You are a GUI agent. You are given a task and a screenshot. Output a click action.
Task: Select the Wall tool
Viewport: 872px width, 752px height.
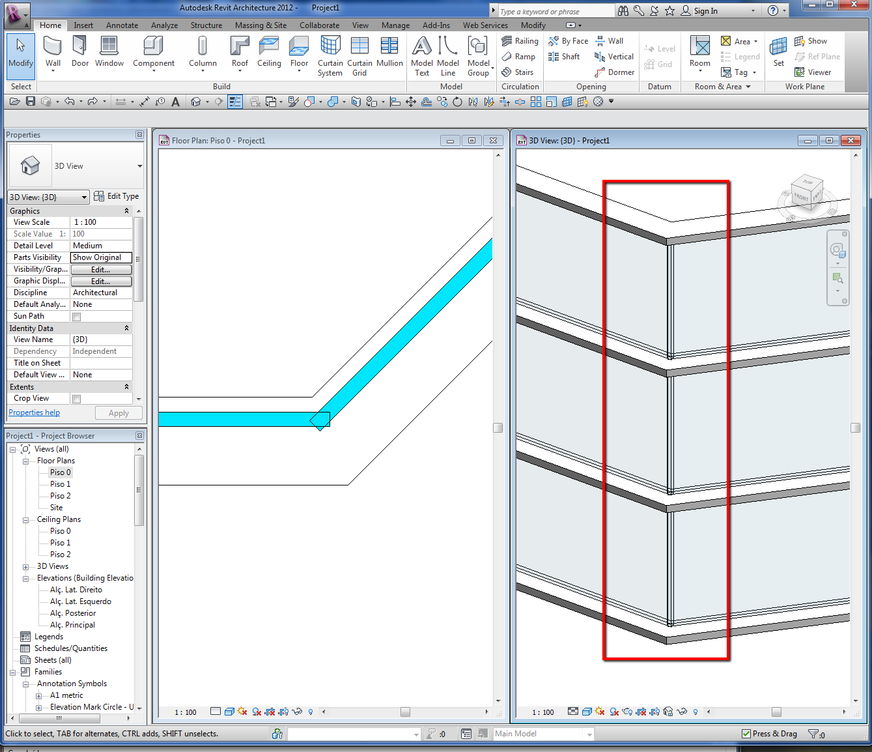pyautogui.click(x=53, y=53)
